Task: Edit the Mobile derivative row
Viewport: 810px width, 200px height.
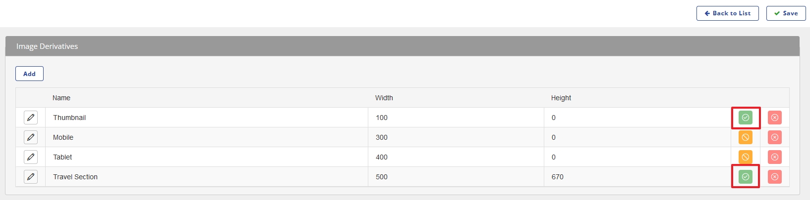Action: point(31,137)
